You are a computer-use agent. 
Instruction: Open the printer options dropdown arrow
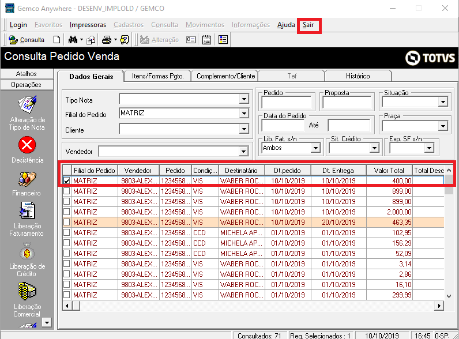pos(115,40)
